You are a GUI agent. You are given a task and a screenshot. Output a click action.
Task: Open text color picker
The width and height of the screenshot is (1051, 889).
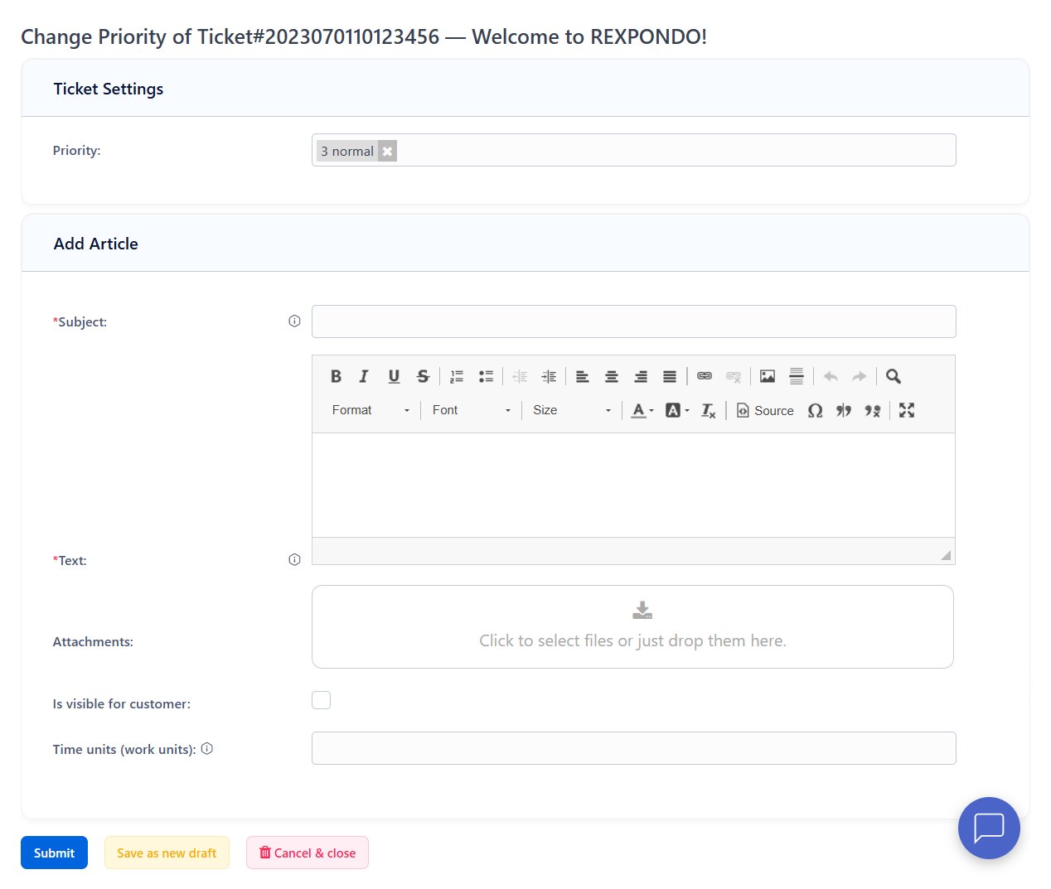[x=642, y=410]
